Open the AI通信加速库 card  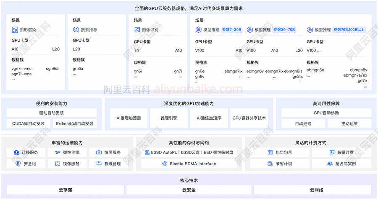(x=209, y=118)
